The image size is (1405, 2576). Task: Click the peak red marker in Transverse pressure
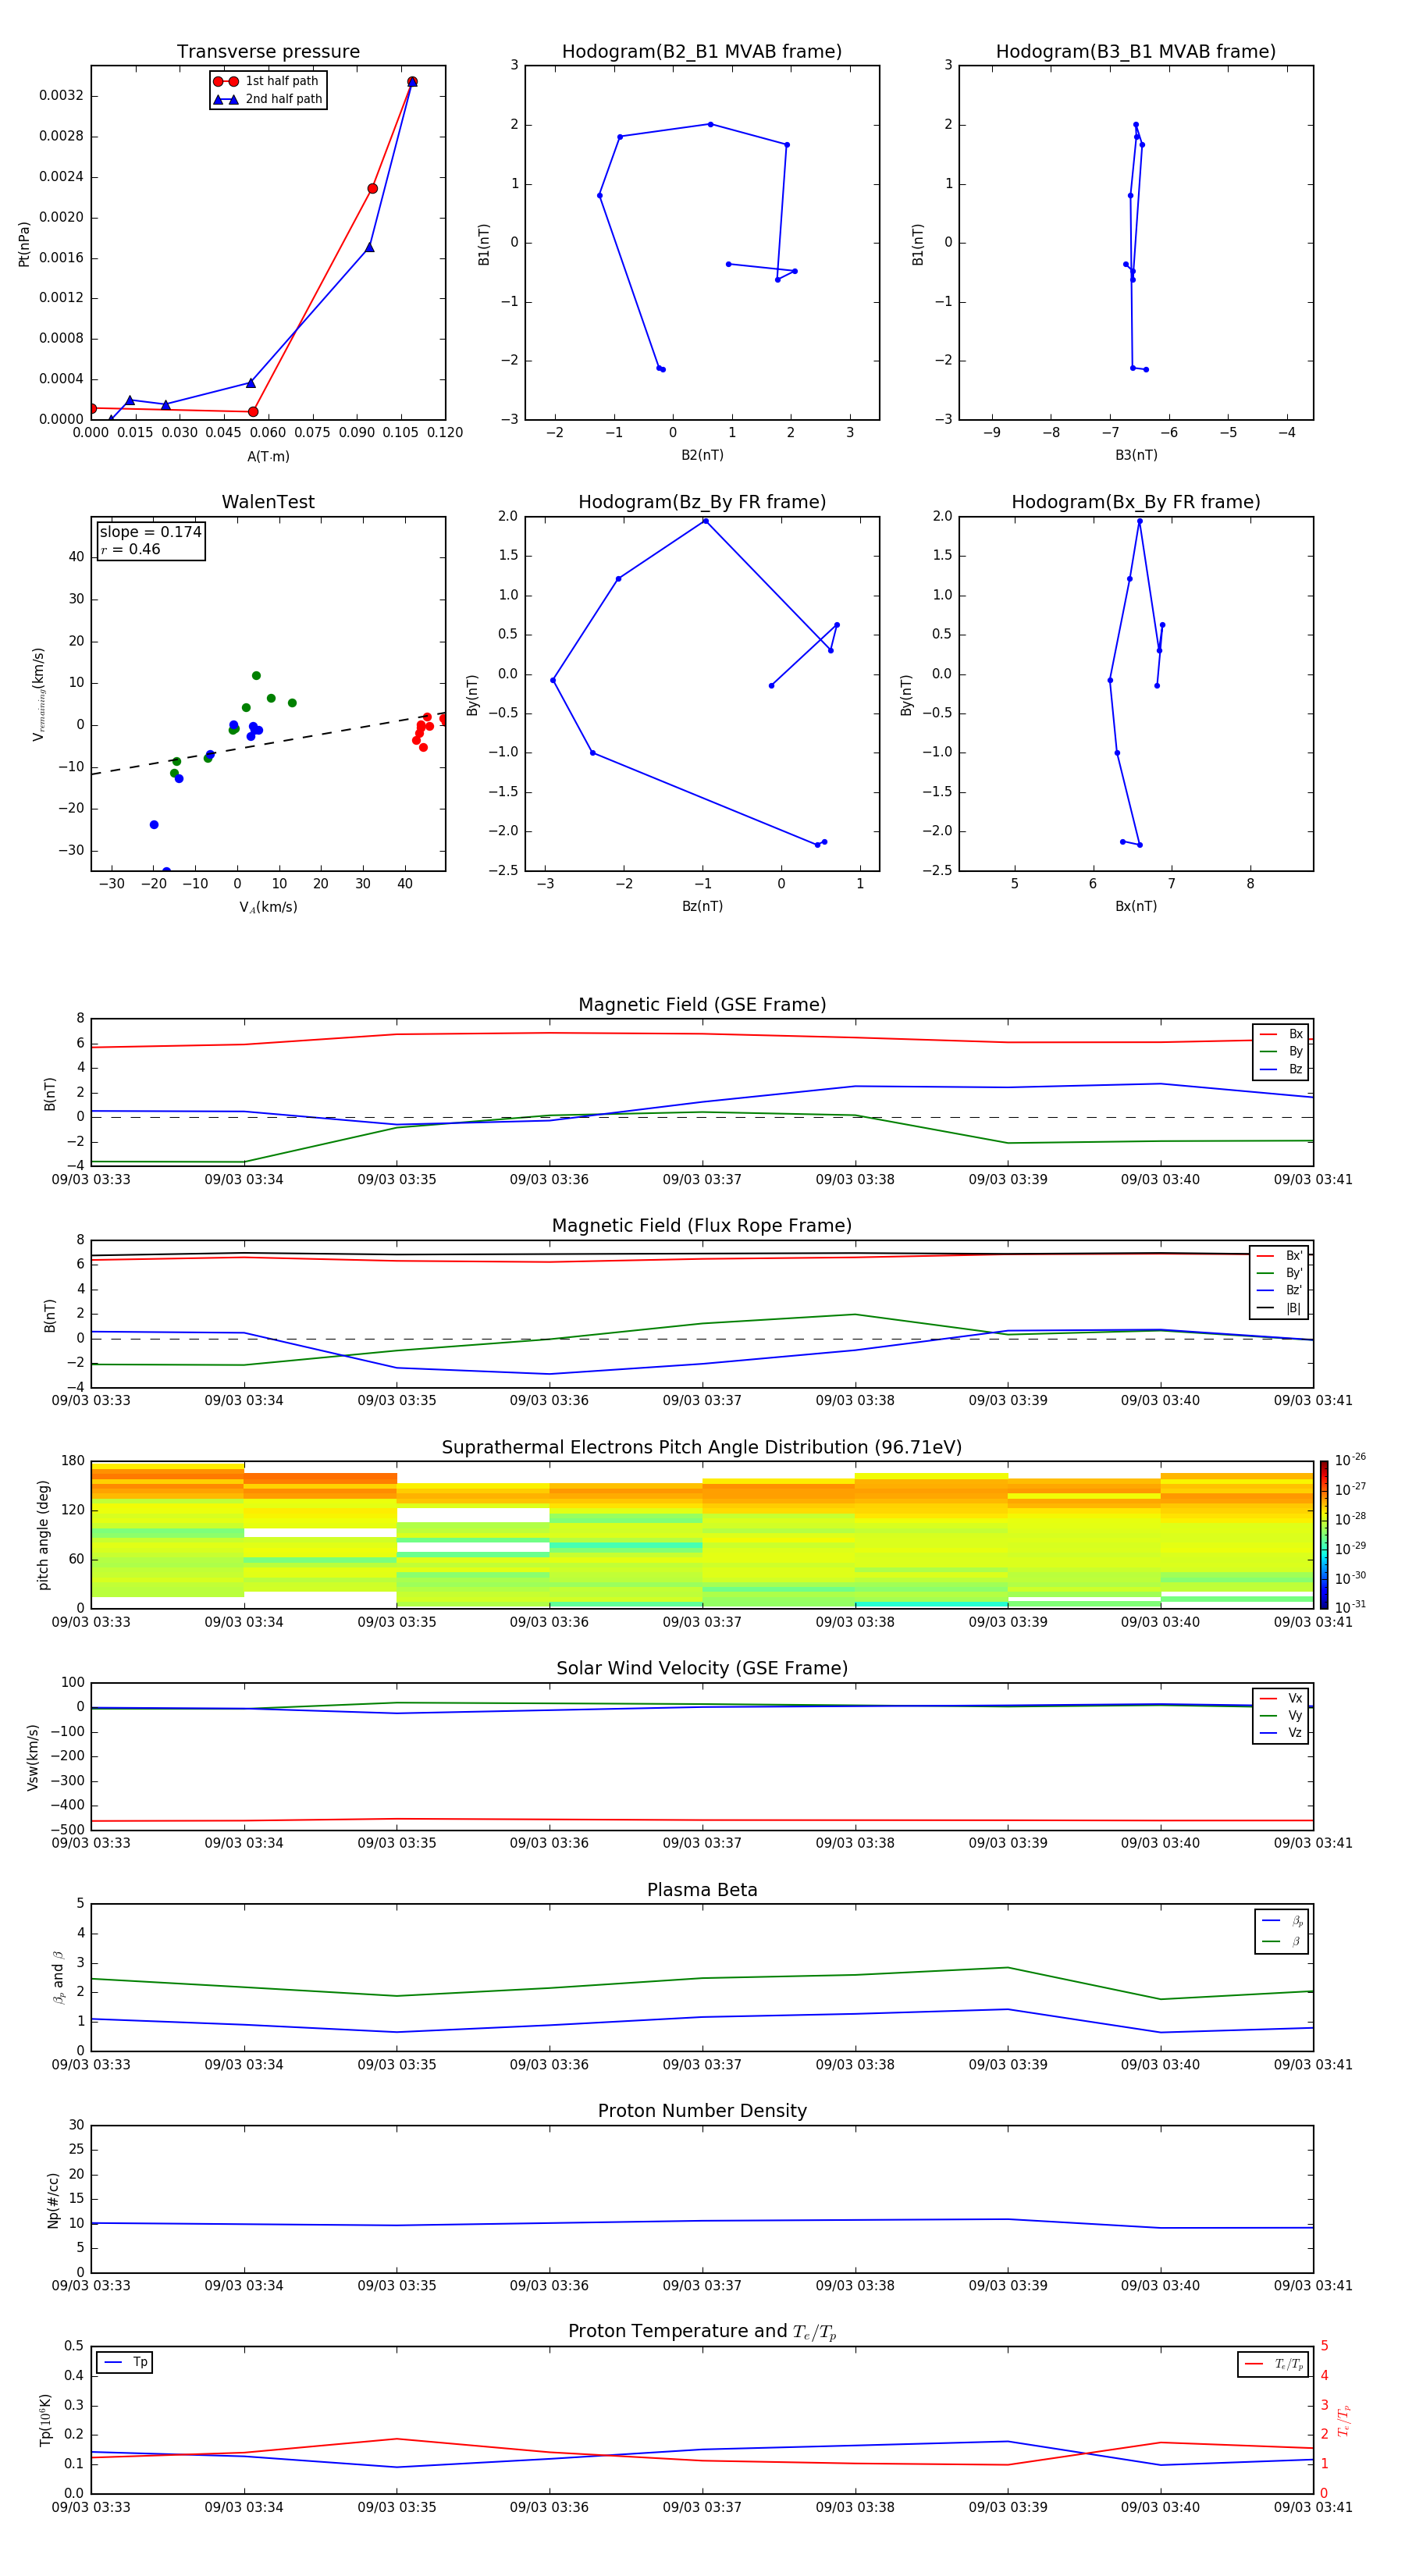(412, 82)
